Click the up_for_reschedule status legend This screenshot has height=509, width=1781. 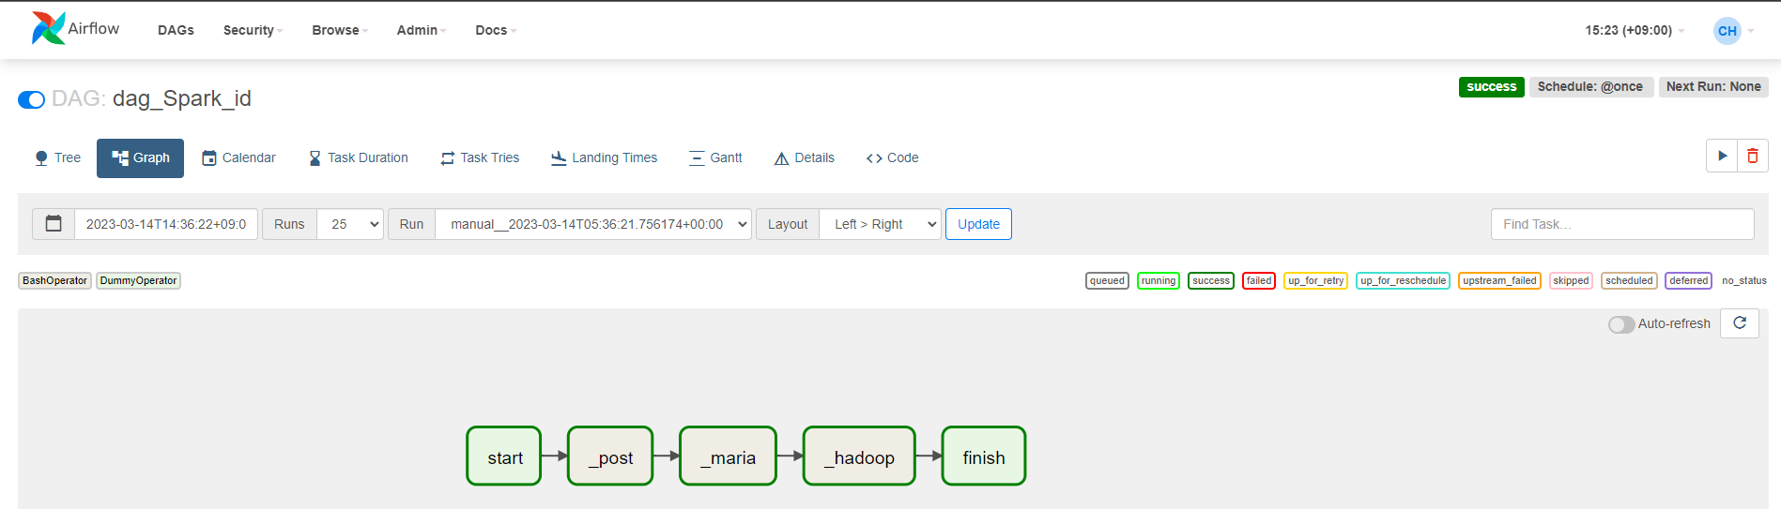1403,280
